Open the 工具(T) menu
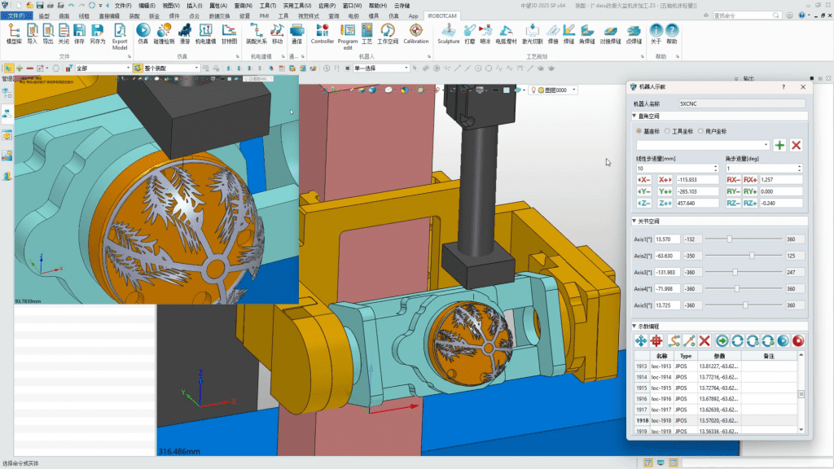Screen dimensions: 834x469 pyautogui.click(x=266, y=5)
